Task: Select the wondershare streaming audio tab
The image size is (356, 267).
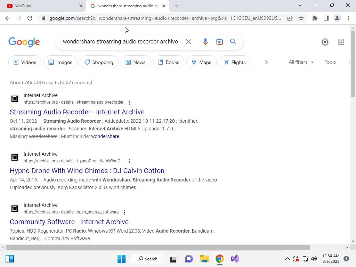Action: pos(127,6)
